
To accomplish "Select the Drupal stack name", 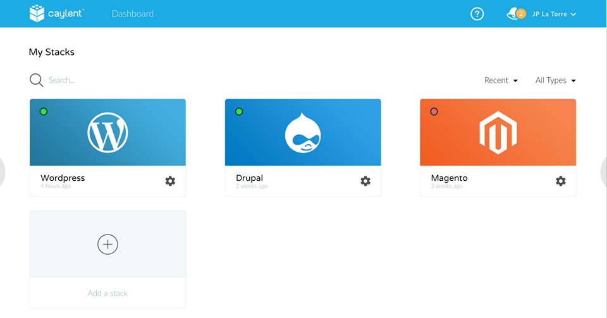I will click(x=249, y=178).
